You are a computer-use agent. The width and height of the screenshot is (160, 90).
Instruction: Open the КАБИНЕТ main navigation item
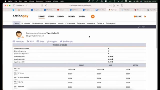click(41, 16)
